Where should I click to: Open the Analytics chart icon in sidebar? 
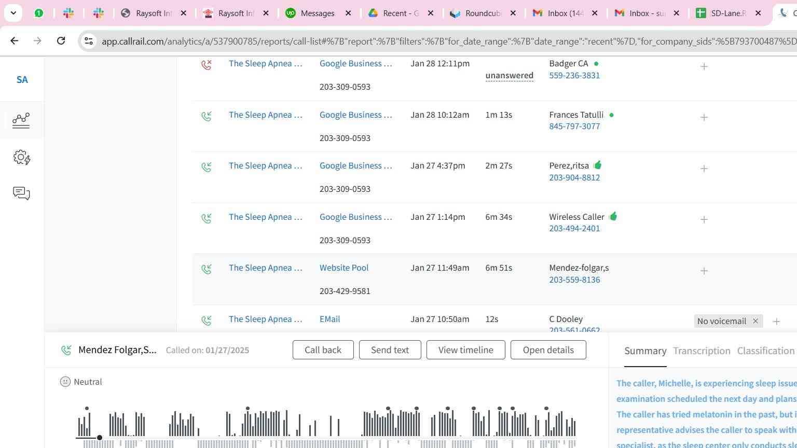coord(21,120)
